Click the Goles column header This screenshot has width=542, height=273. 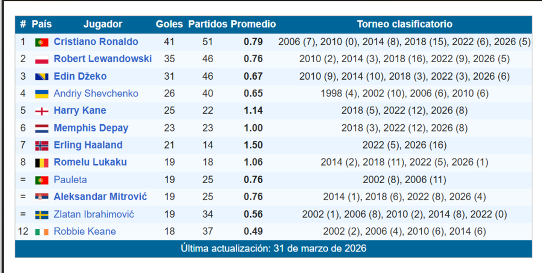tap(169, 24)
